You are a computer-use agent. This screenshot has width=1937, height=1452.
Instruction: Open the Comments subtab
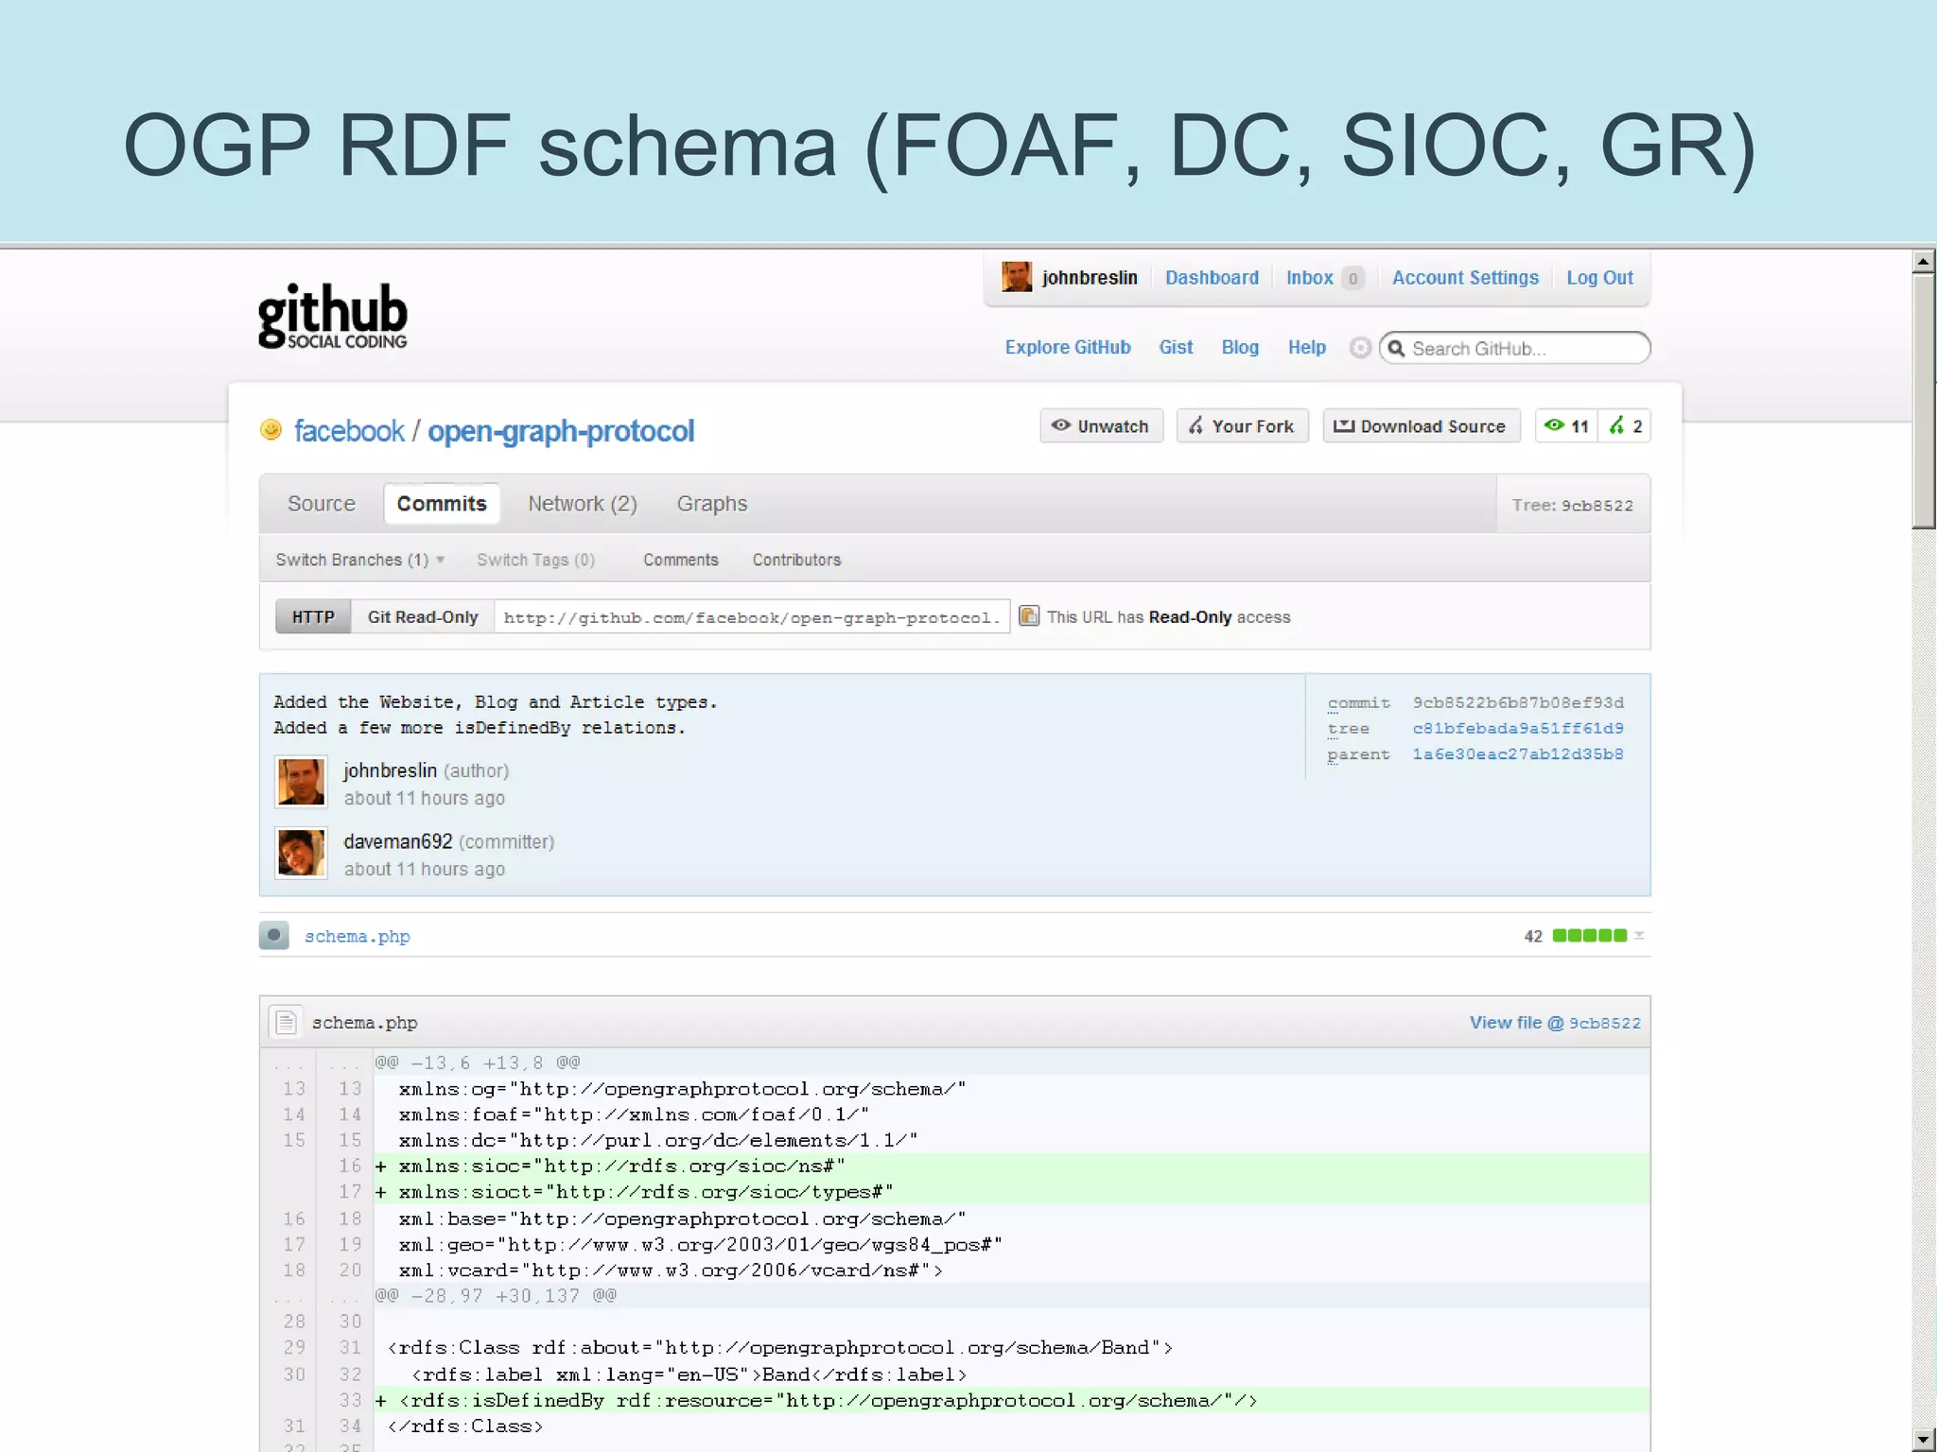click(681, 560)
